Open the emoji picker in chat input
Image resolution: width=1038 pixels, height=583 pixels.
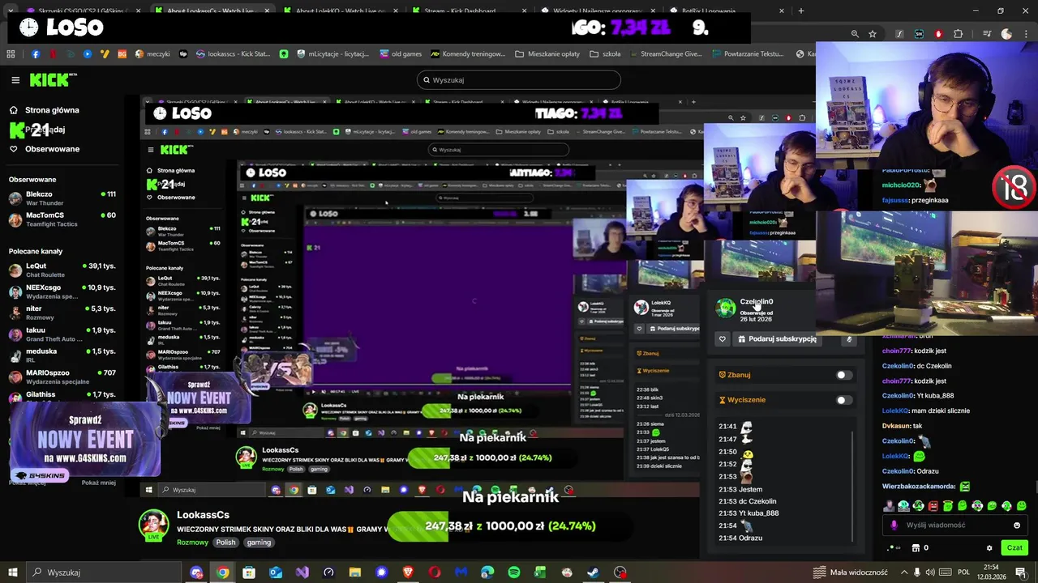tap(1017, 525)
